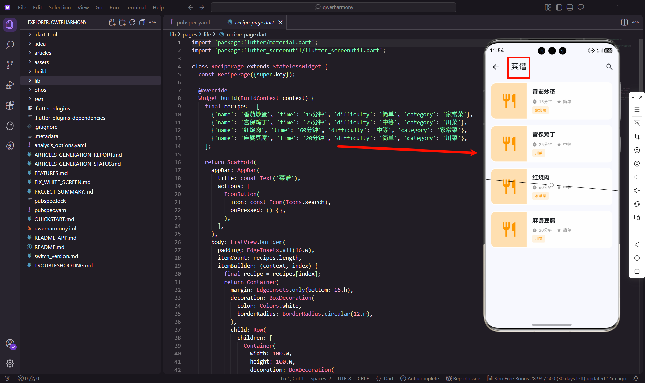Switch to the pubspec.yaml tab
The height and width of the screenshot is (383, 645).
(193, 22)
